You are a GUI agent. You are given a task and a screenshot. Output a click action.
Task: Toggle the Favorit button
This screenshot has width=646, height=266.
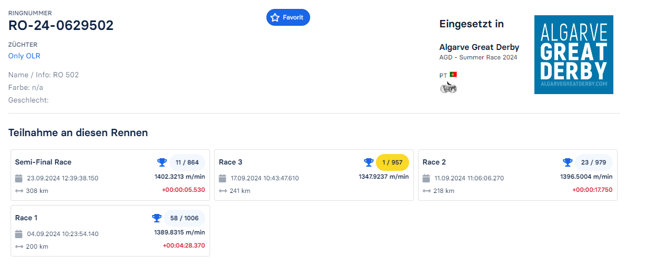pyautogui.click(x=288, y=17)
